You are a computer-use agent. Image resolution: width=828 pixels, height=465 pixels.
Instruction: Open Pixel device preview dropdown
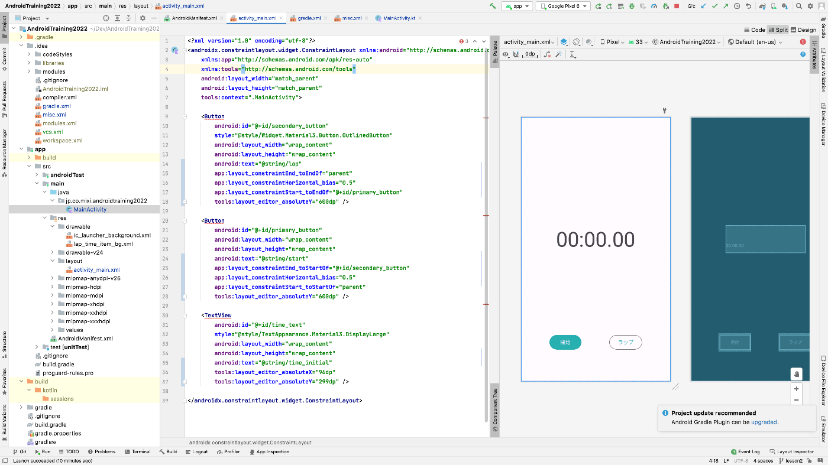coord(612,42)
